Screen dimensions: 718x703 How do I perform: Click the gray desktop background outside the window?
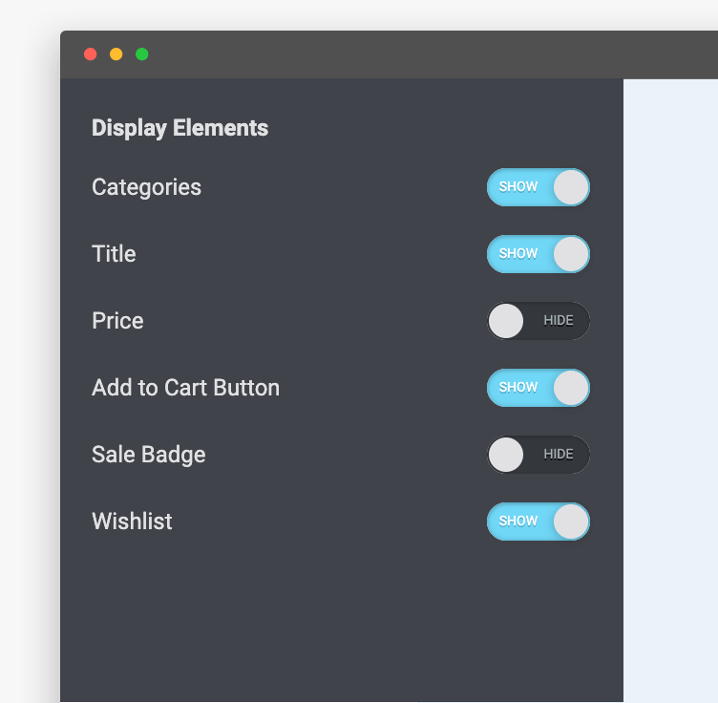[x=29, y=382]
